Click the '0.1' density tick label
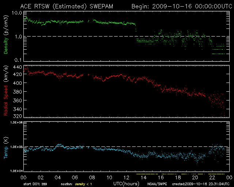The height and width of the screenshot is (187, 234). tap(18, 60)
